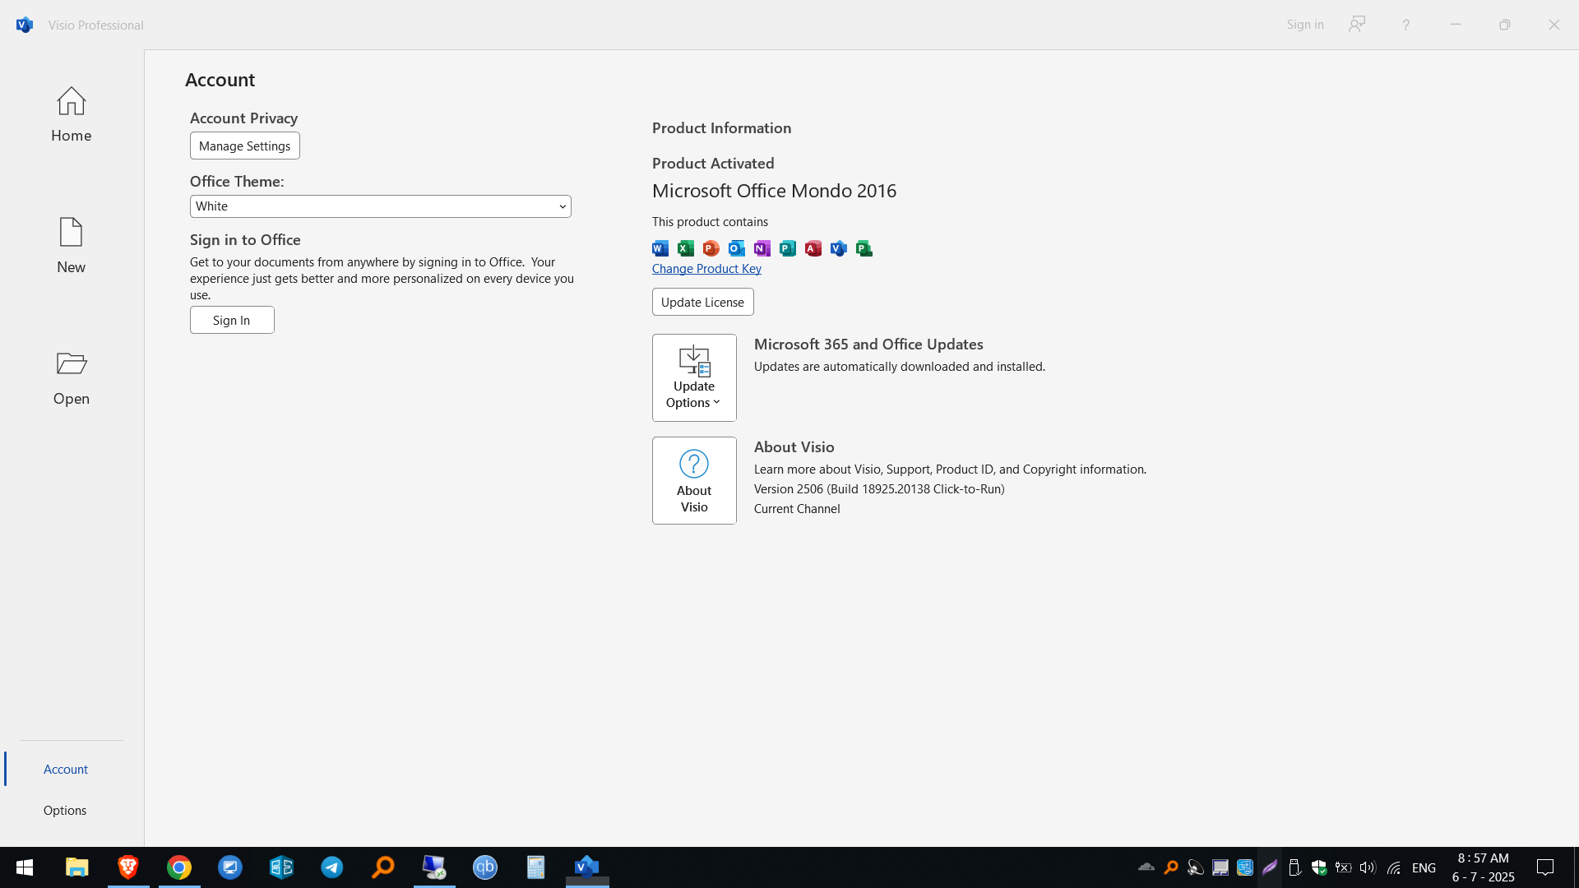
Task: Click the PowerPoint icon in product list
Action: 711,248
